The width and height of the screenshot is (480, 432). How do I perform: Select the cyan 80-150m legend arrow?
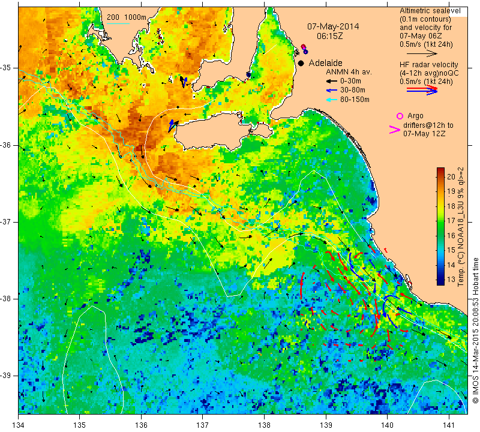click(332, 100)
